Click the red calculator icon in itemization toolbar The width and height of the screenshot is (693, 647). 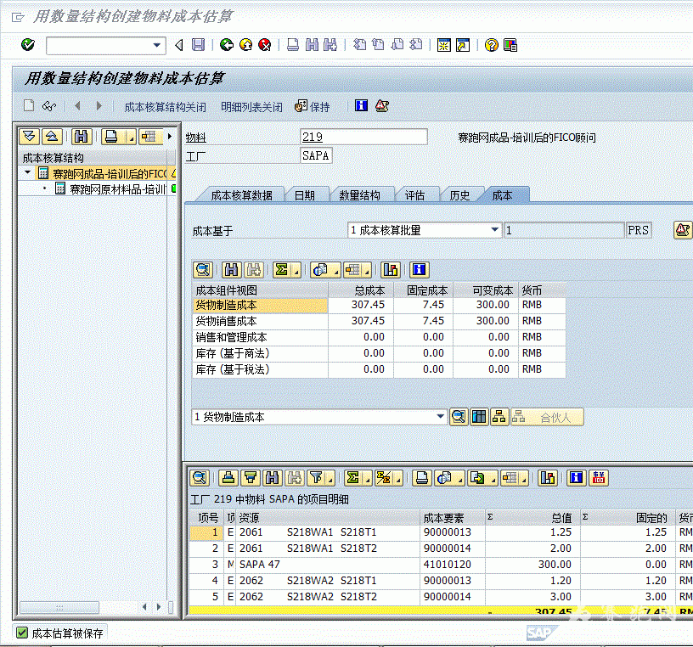599,478
